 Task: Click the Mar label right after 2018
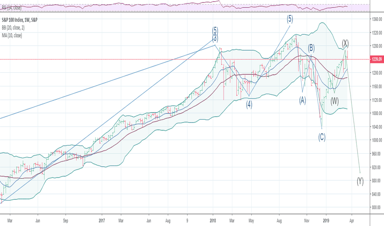pos(232,221)
